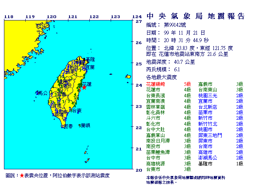Select station 台北新店

click(208, 107)
